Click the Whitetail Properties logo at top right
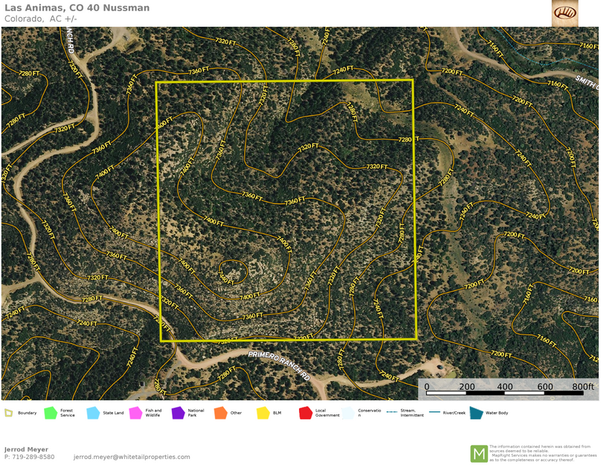The image size is (601, 465). click(565, 13)
